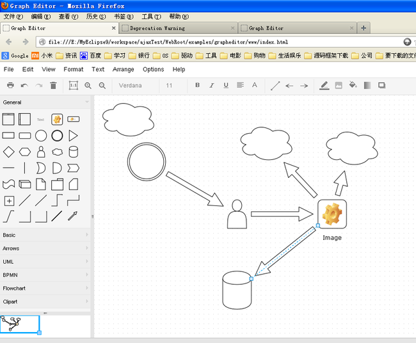Image resolution: width=416 pixels, height=343 pixels.
Task: Open a new Firefox tab with plus button
Action: click(364, 28)
